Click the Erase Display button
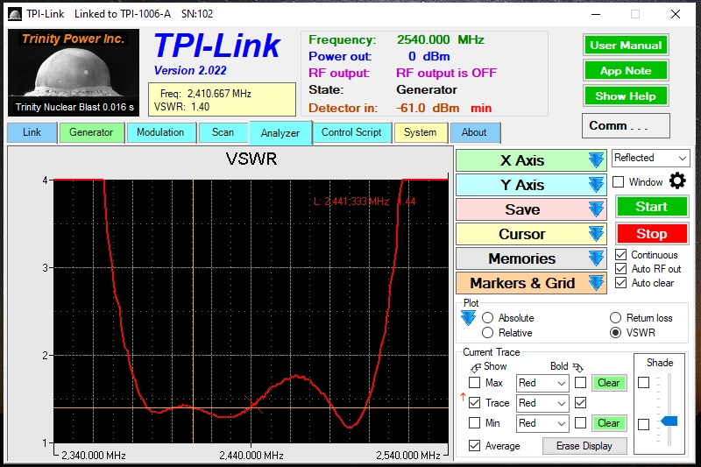Screen dimensions: 701x467 [x=584, y=446]
